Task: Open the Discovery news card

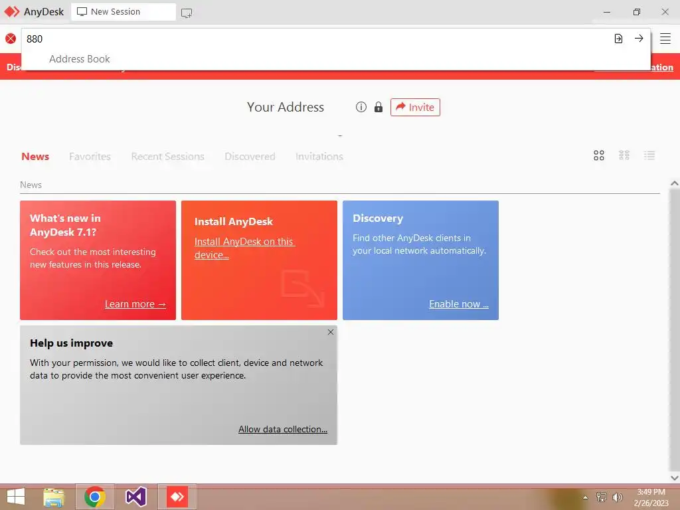Action: pyautogui.click(x=420, y=260)
